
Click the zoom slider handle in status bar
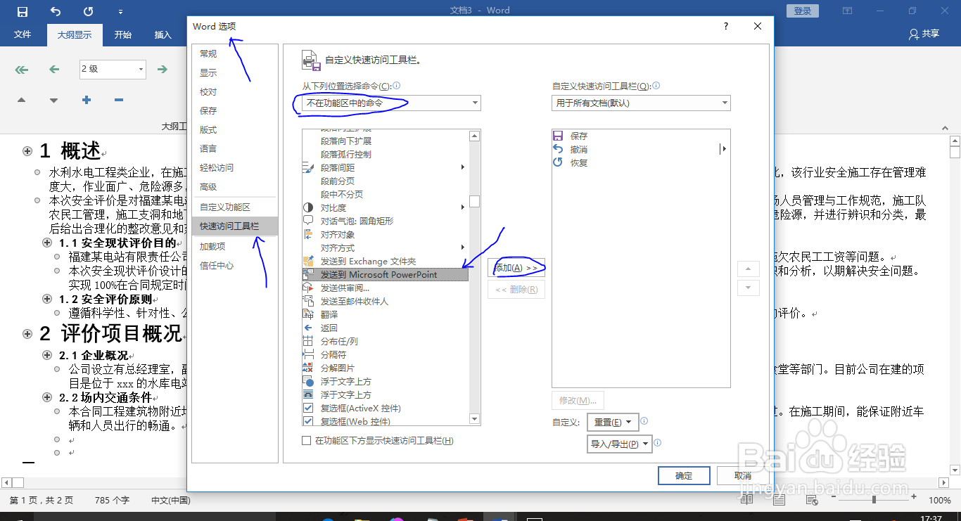(874, 500)
